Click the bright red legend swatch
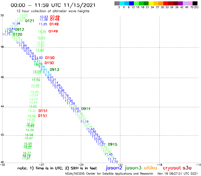The width and height of the screenshot is (201, 176). (166, 3)
